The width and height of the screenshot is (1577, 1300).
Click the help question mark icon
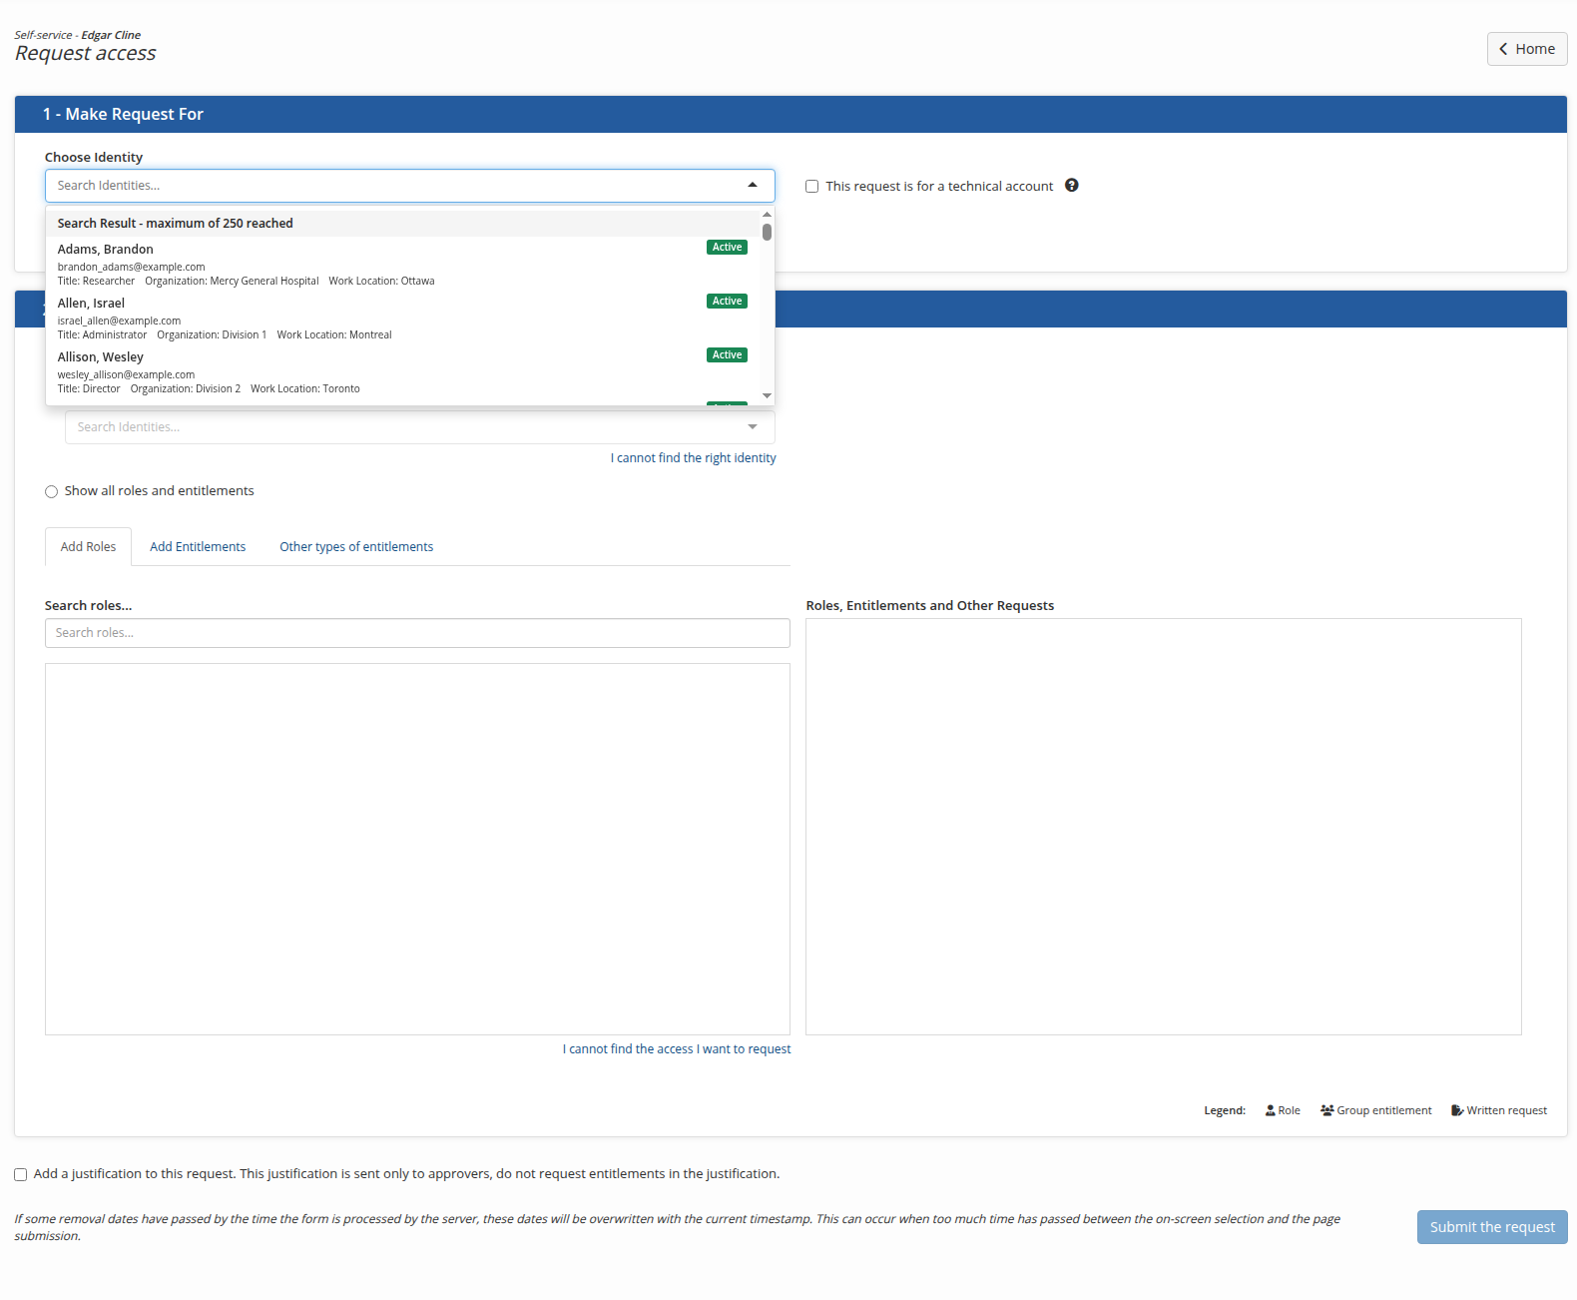[x=1071, y=185]
